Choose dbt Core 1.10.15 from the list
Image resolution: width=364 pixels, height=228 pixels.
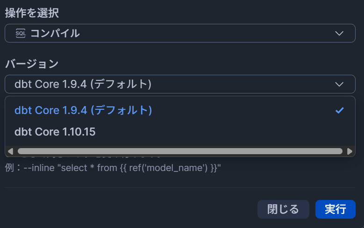coord(55,132)
